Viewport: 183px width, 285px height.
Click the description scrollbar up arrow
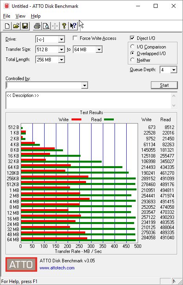[x=174, y=96]
